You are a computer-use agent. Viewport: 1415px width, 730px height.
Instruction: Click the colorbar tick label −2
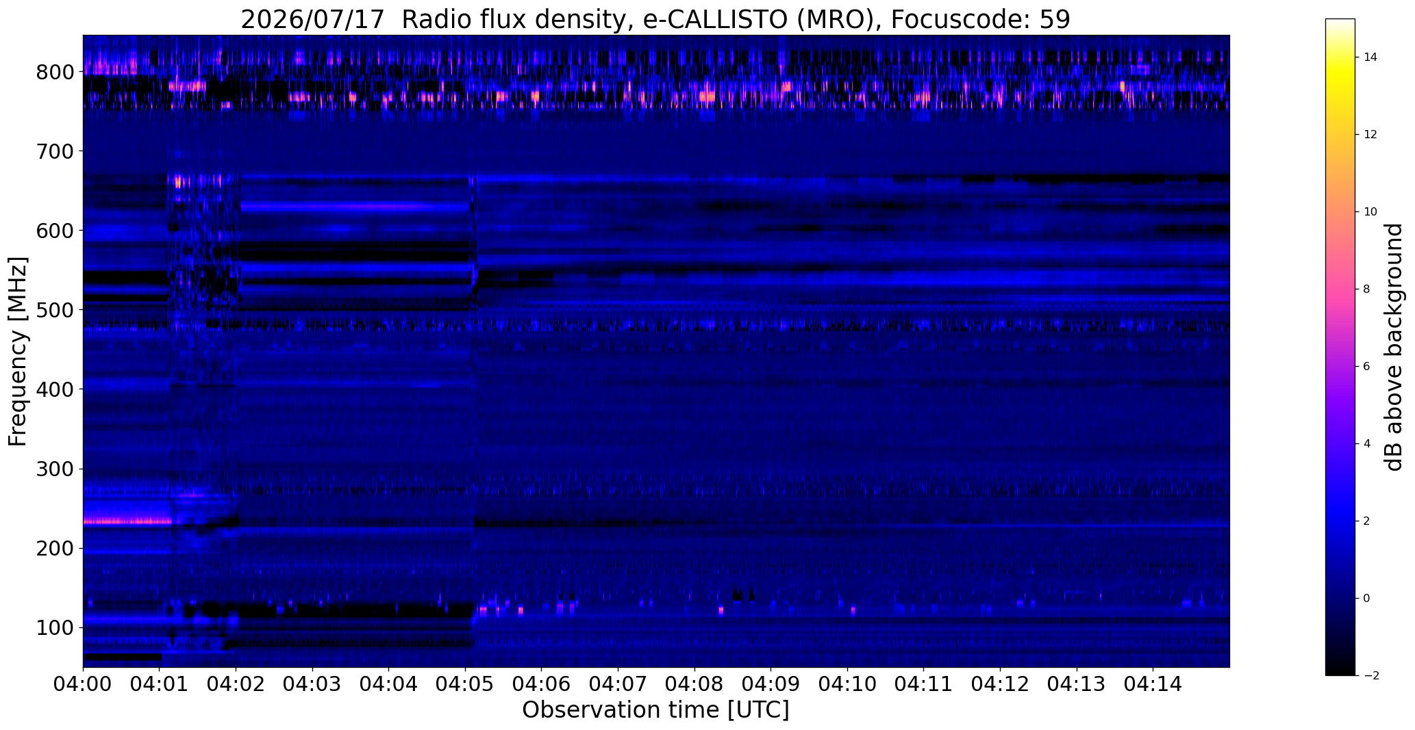pyautogui.click(x=1366, y=675)
